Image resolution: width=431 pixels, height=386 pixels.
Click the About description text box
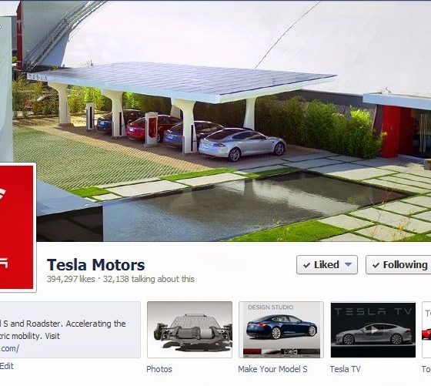pos(70,330)
